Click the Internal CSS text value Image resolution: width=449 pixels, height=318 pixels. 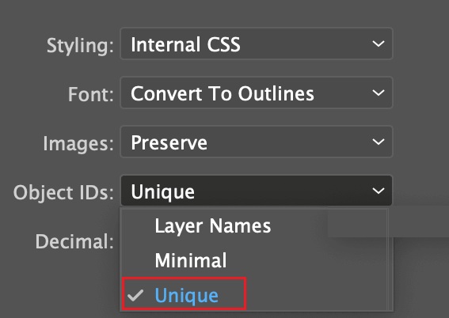point(185,44)
